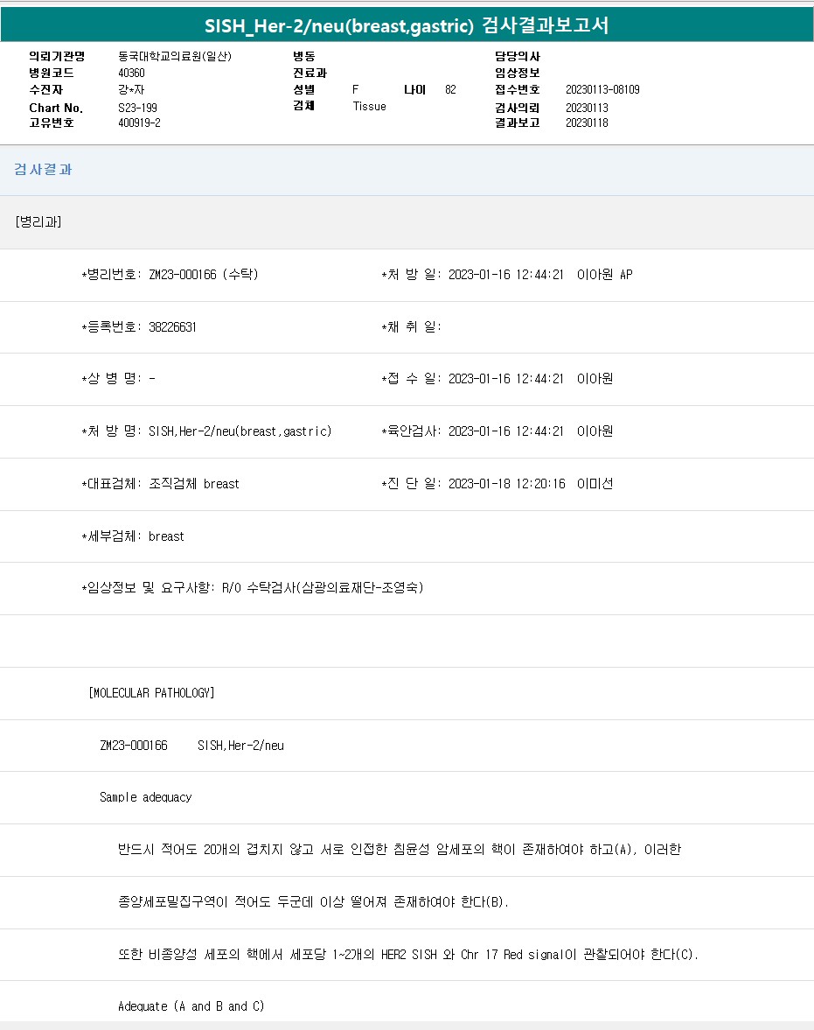Click the '병동' field label
The height and width of the screenshot is (1030, 814).
click(304, 57)
